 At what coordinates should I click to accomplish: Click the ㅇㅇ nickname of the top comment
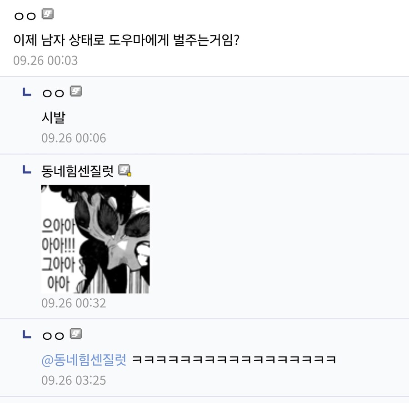coord(25,16)
